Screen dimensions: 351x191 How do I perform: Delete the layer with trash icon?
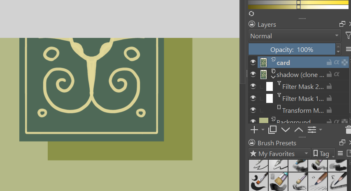point(348,130)
